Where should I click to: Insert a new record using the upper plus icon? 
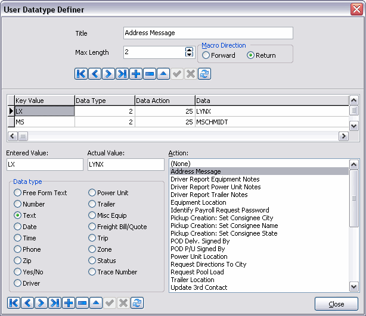136,74
